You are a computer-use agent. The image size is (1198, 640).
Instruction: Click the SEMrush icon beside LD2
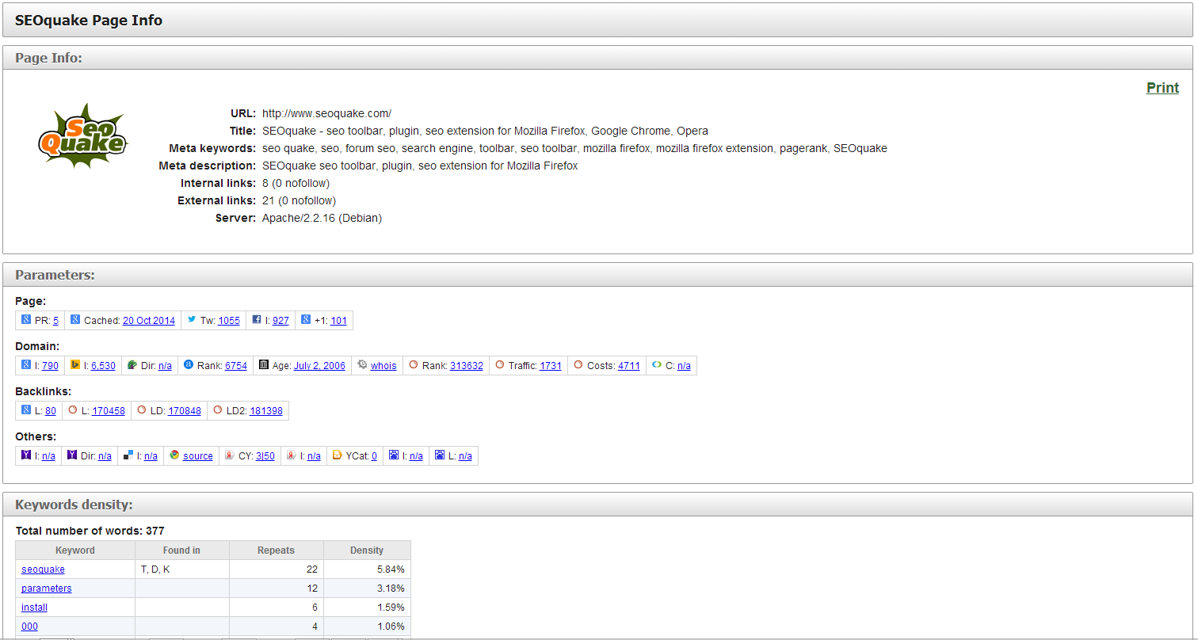point(218,410)
